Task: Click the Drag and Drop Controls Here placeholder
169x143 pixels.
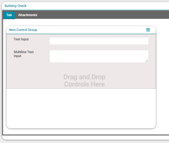Action: pos(84,80)
